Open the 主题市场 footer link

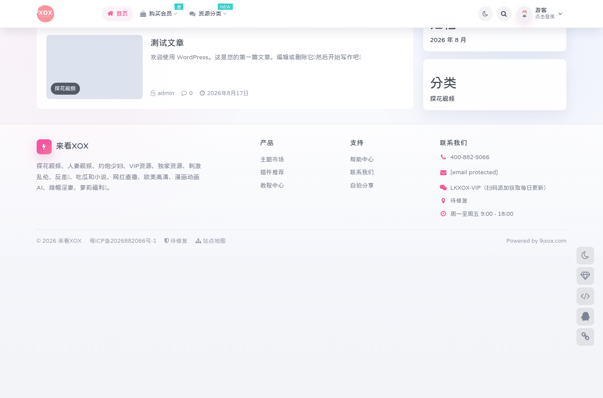point(272,159)
